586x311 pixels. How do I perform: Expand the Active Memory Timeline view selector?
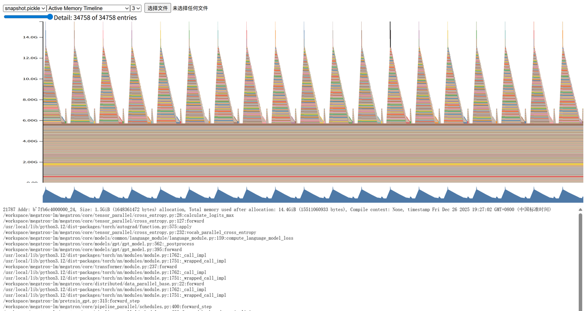point(88,8)
